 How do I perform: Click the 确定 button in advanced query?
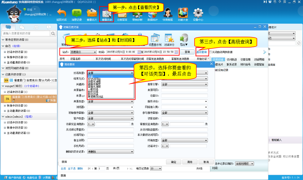[x=173, y=162]
